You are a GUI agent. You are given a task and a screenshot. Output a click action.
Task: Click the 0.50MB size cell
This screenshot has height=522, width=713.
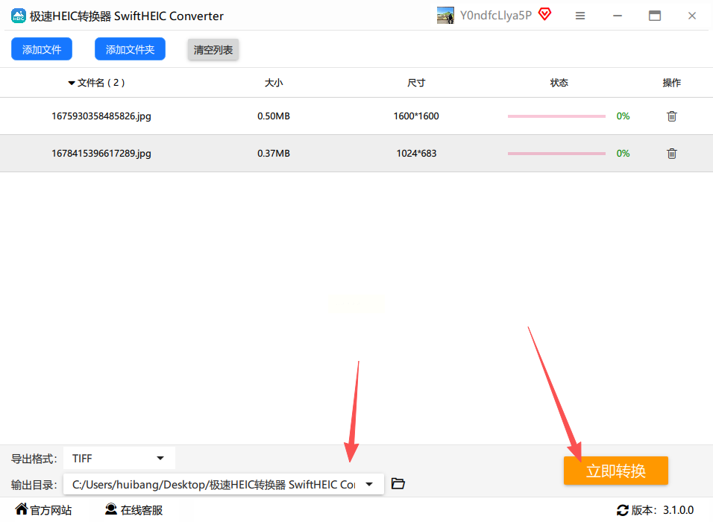click(x=274, y=116)
